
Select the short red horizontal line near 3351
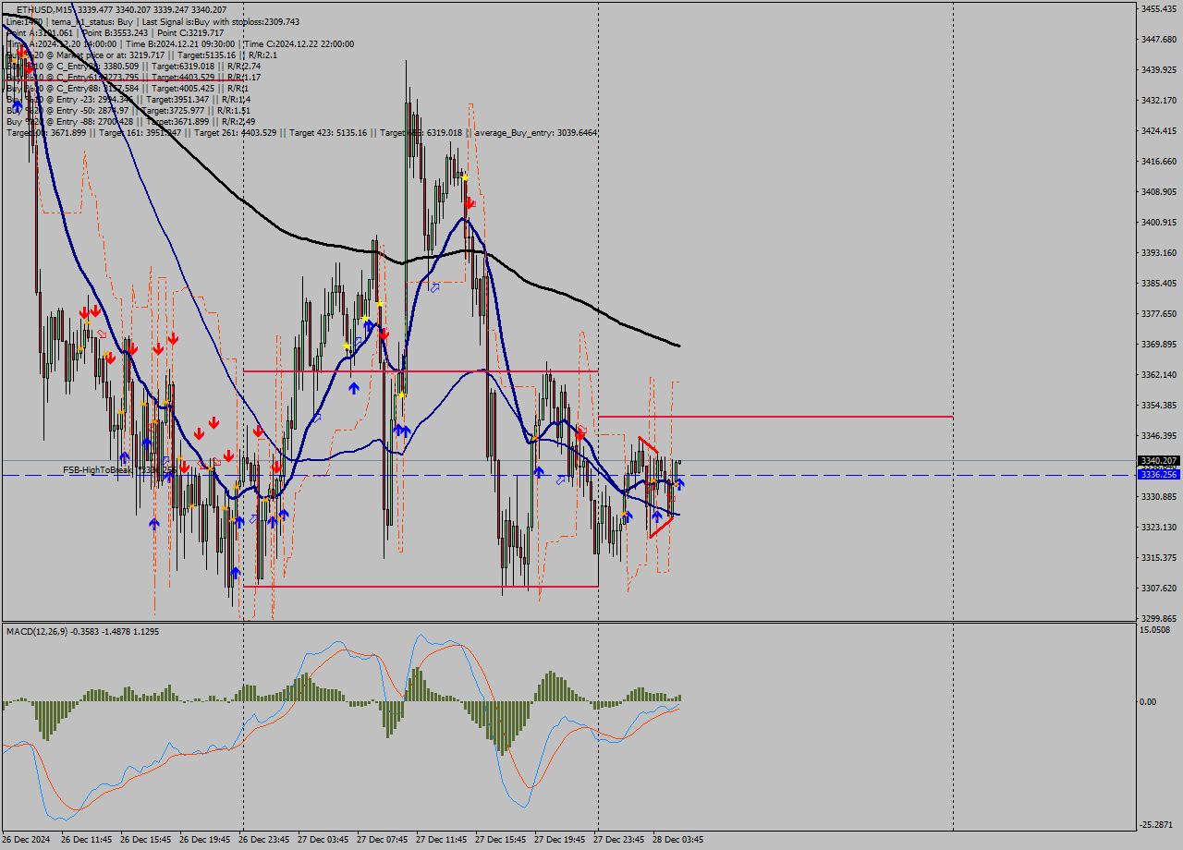(x=774, y=417)
